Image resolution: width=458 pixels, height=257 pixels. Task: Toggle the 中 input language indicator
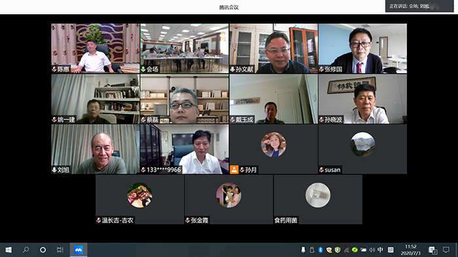click(x=380, y=250)
